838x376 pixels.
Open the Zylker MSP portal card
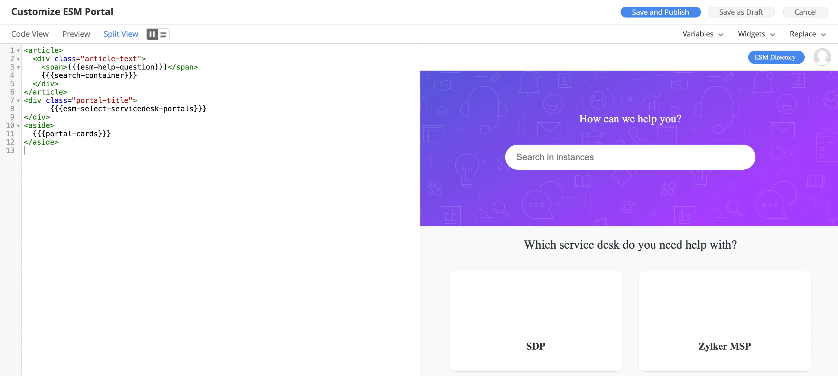tap(725, 321)
